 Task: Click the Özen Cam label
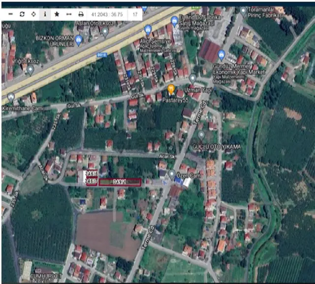point(189,176)
